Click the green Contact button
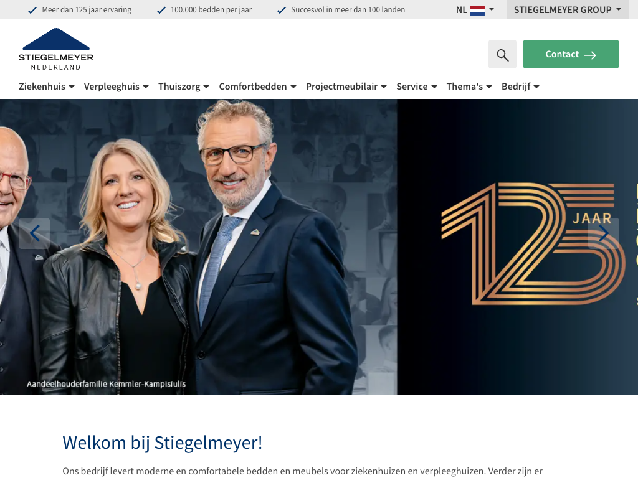Image resolution: width=638 pixels, height=478 pixels. pyautogui.click(x=571, y=54)
